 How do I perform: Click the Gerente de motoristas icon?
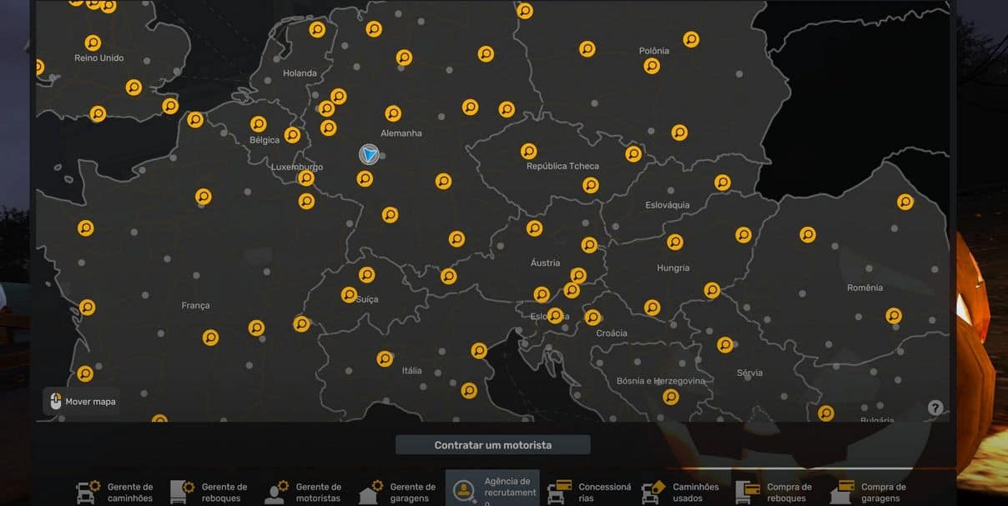pyautogui.click(x=276, y=491)
